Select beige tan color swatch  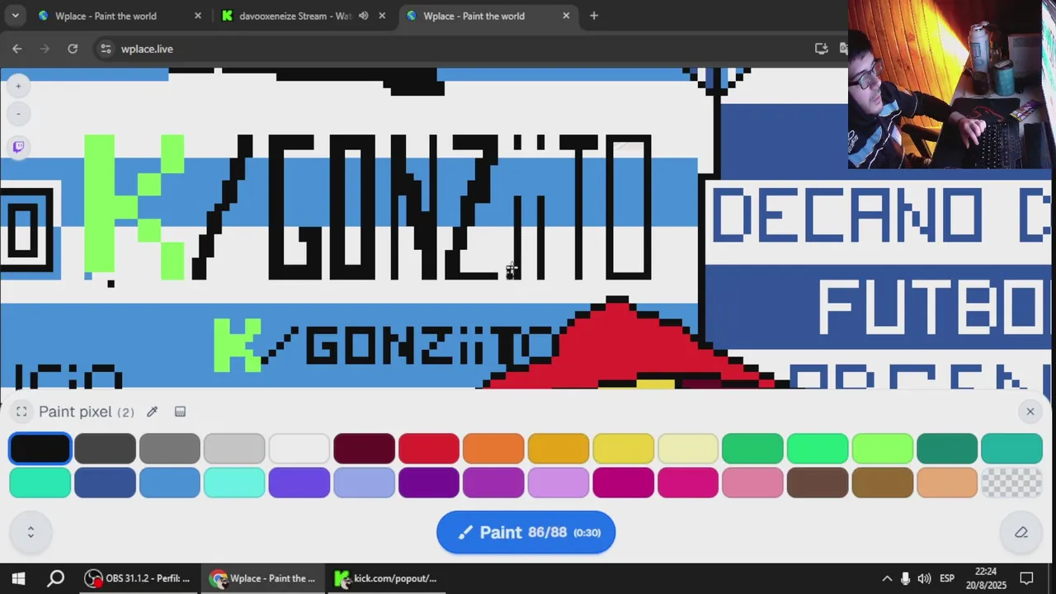tap(947, 483)
